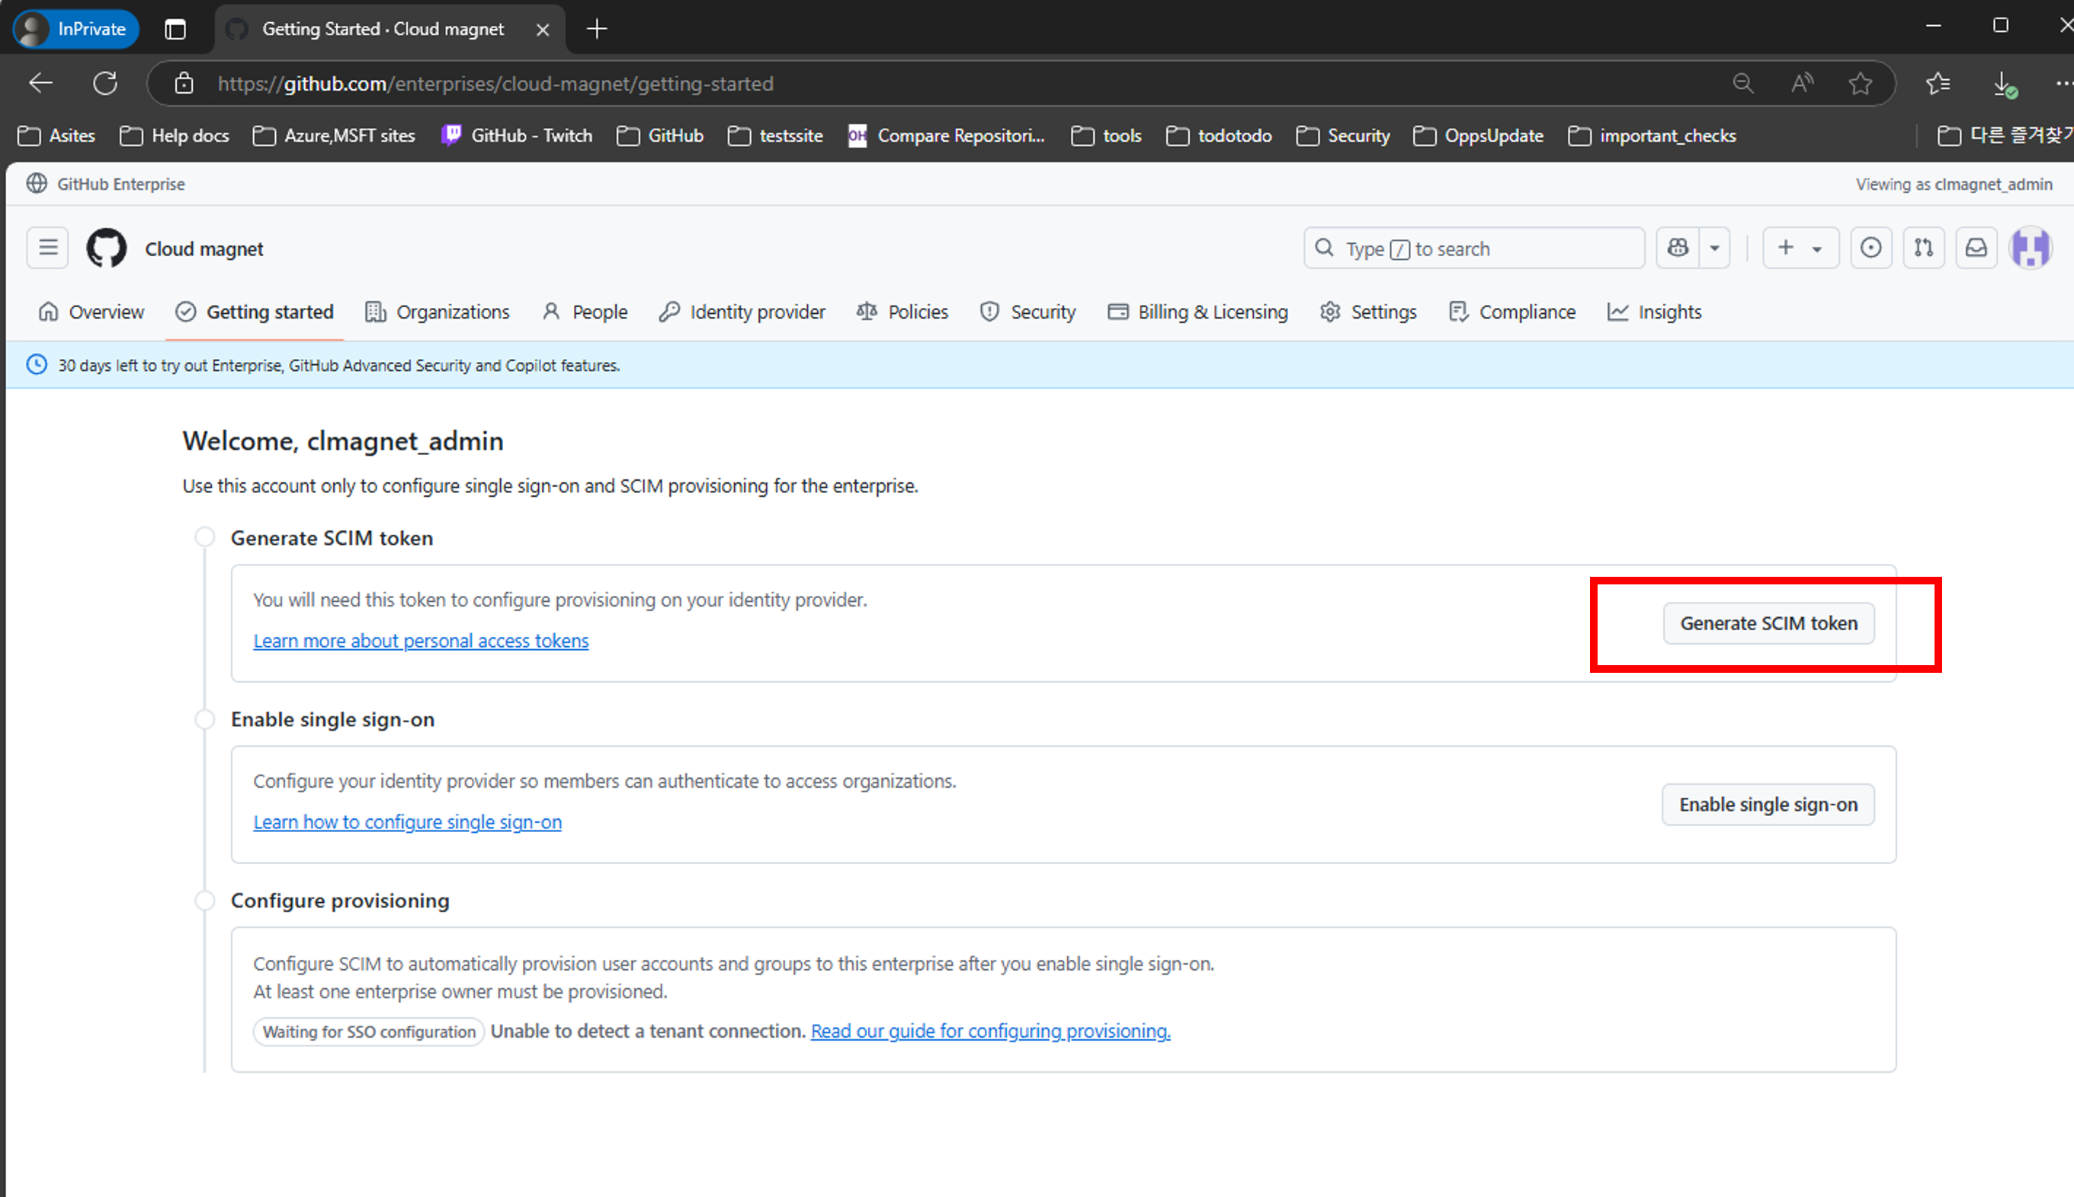This screenshot has height=1197, width=2074.
Task: Open the Identity provider tab
Action: pos(742,312)
